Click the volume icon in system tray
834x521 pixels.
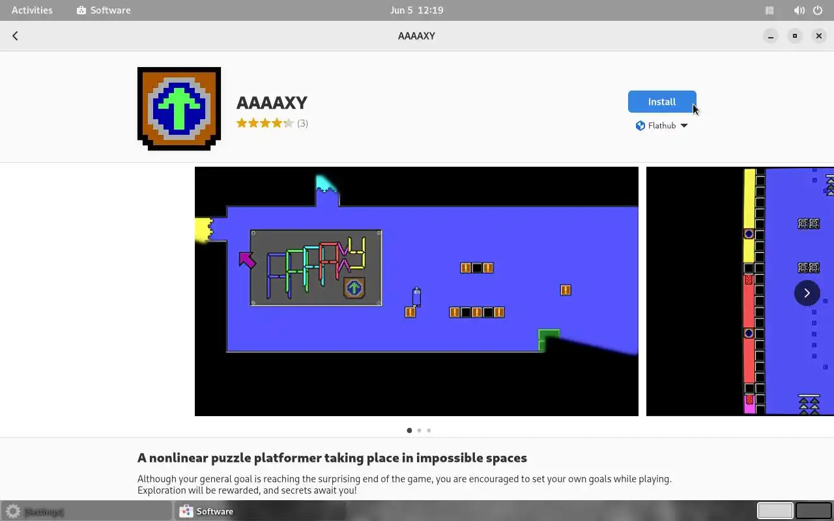(799, 10)
